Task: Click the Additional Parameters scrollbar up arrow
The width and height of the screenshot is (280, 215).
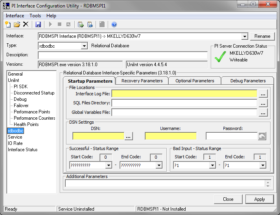Action: (x=268, y=182)
